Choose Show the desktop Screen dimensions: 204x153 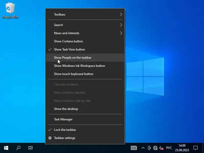pyautogui.click(x=85, y=109)
